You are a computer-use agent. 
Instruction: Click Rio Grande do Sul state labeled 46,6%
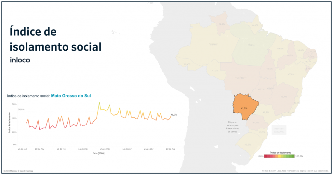click(x=248, y=144)
